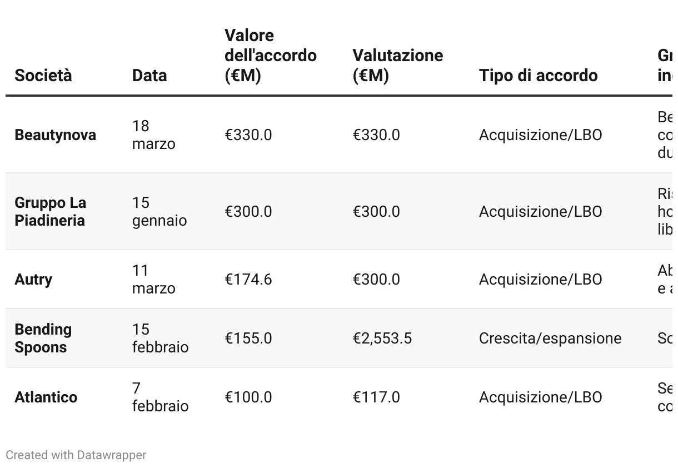Click the 18 marzo date cell
Viewport: 678px width, 468px height.
tap(153, 135)
